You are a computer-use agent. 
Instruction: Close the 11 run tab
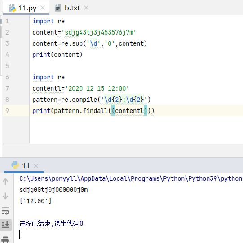pos(36,166)
